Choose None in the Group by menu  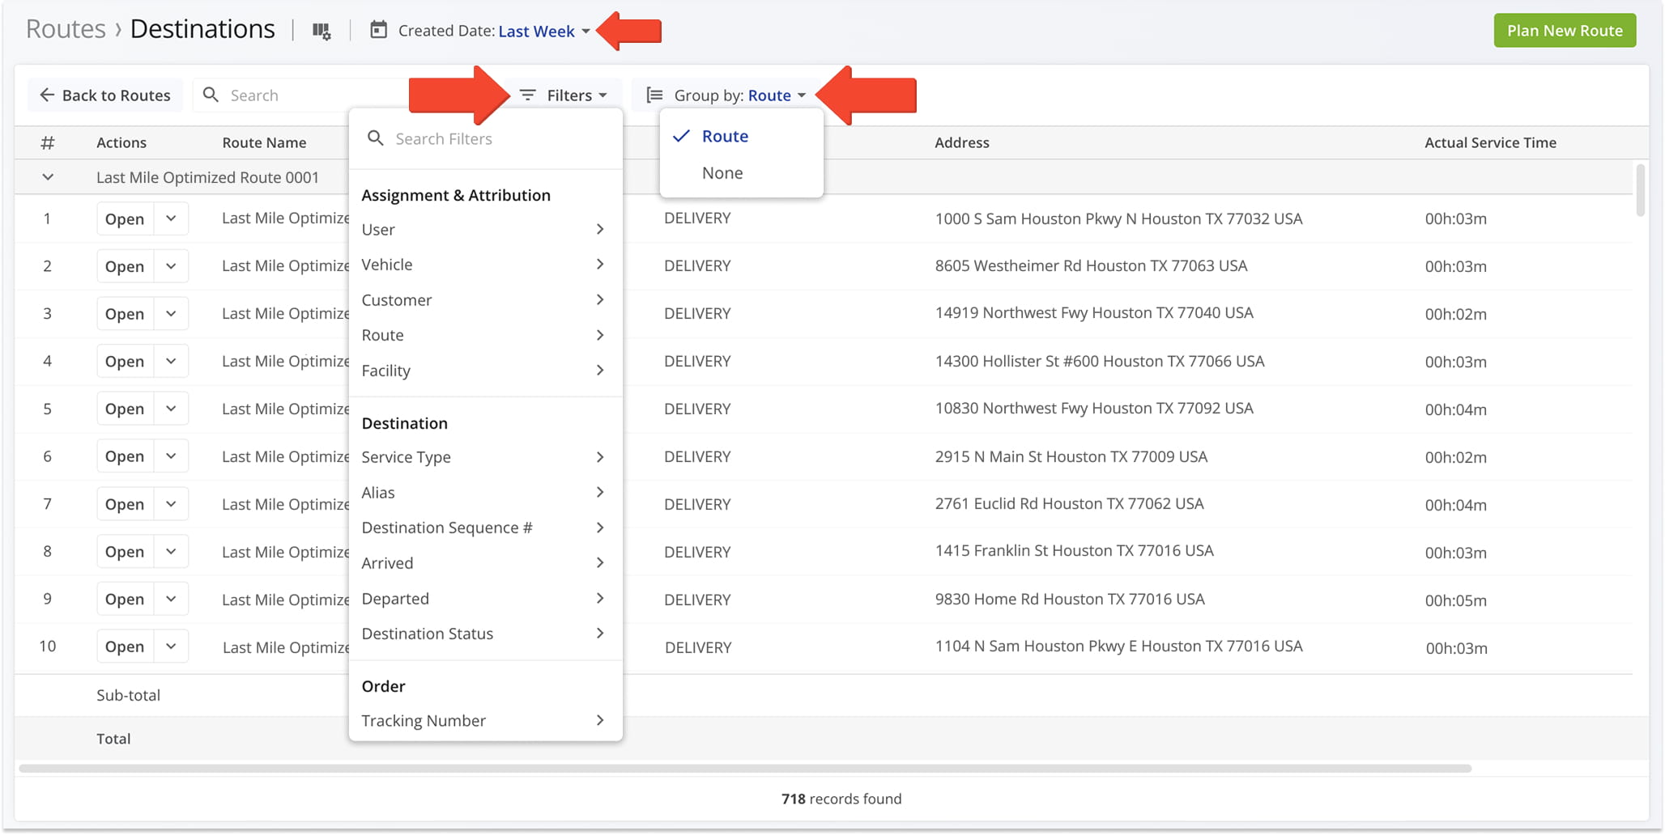click(x=722, y=173)
